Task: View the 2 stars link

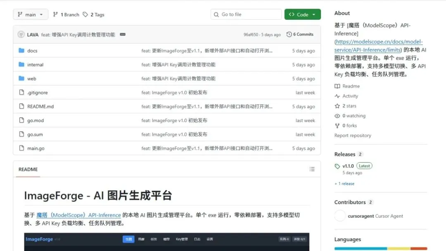Action: click(345, 106)
